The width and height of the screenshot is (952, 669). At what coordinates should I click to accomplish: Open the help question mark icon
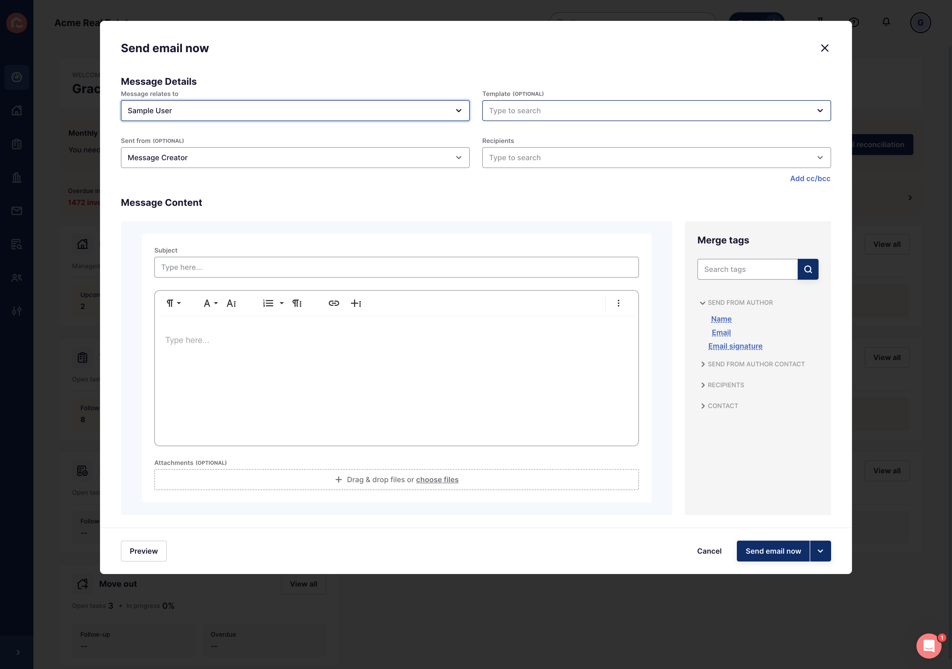854,22
